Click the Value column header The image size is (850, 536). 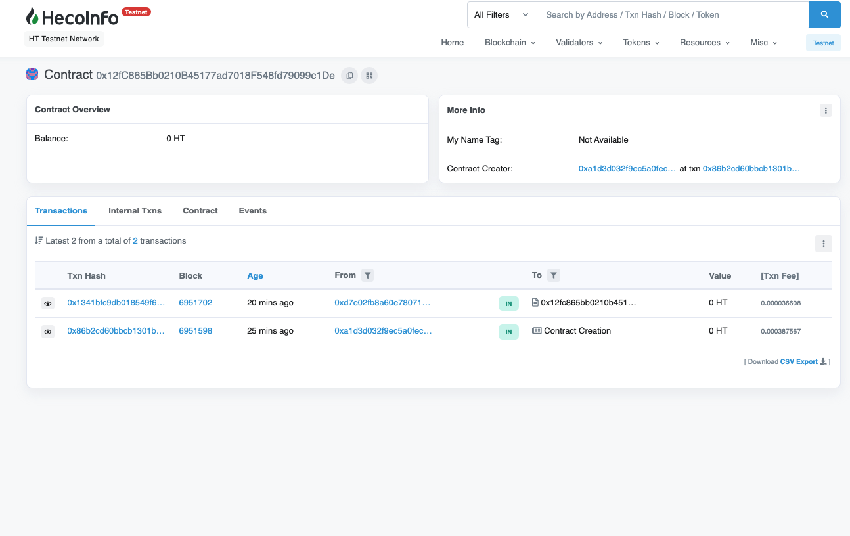pos(720,276)
